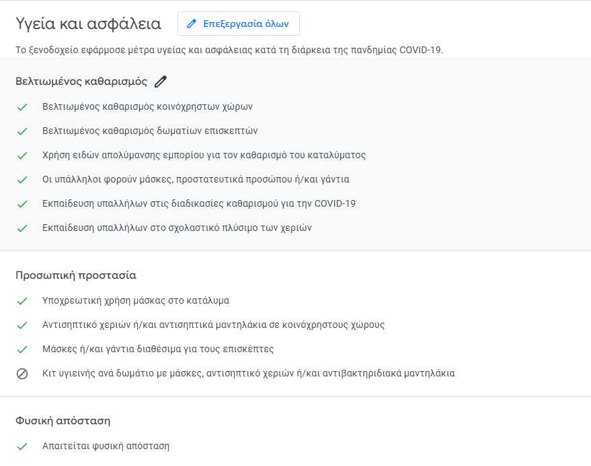Click the Επεξεργασία όλων button
The image size is (591, 466).
coord(239,24)
